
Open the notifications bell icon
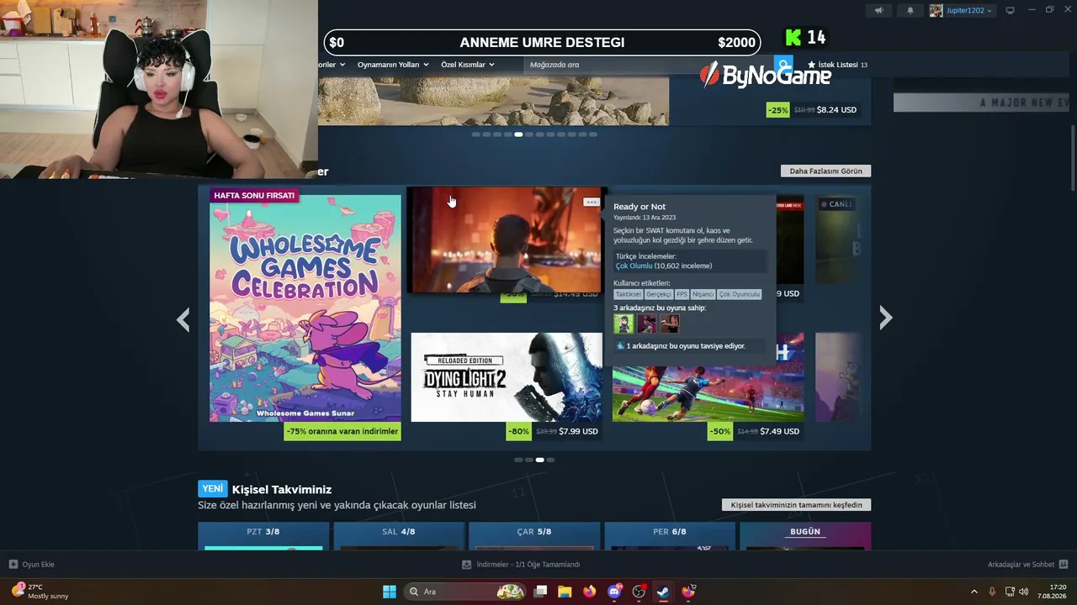tap(910, 10)
